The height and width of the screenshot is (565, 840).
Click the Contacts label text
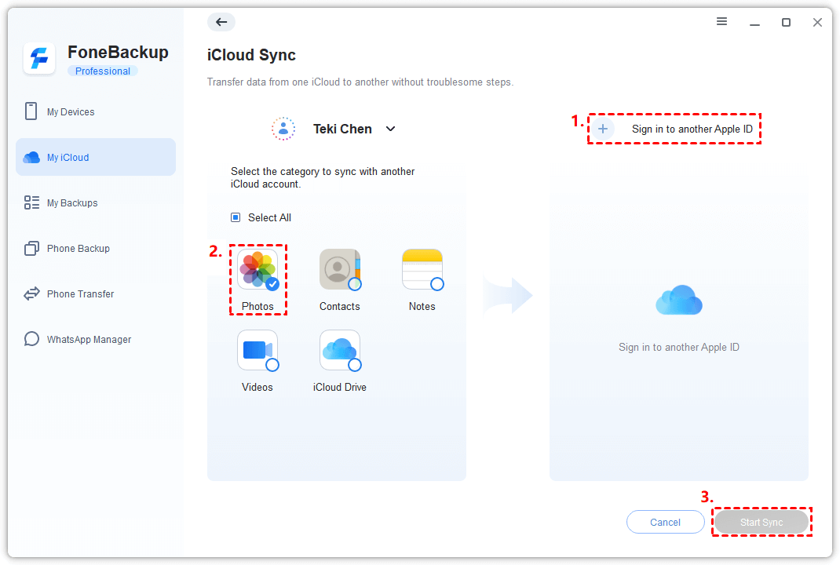tap(340, 306)
